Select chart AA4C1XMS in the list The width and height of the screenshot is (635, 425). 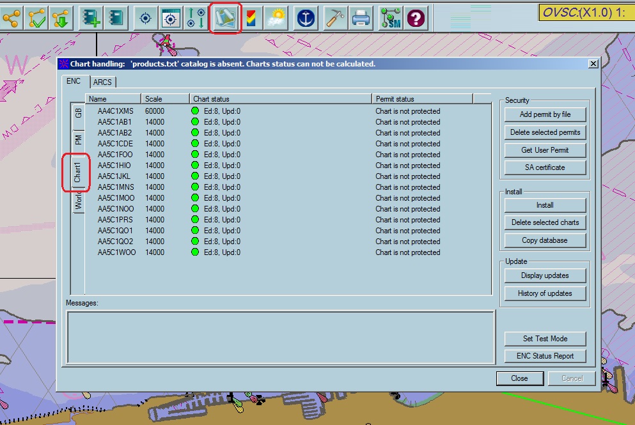coord(116,111)
